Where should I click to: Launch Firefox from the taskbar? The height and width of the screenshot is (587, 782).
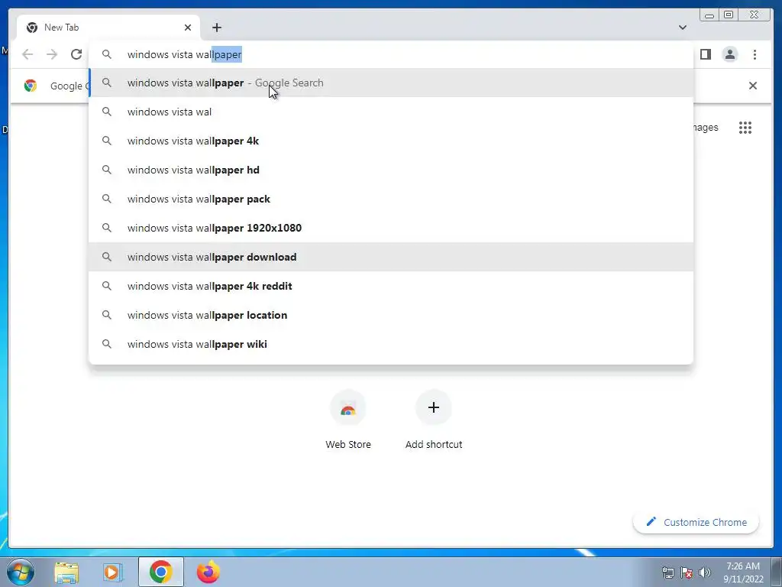pyautogui.click(x=208, y=572)
